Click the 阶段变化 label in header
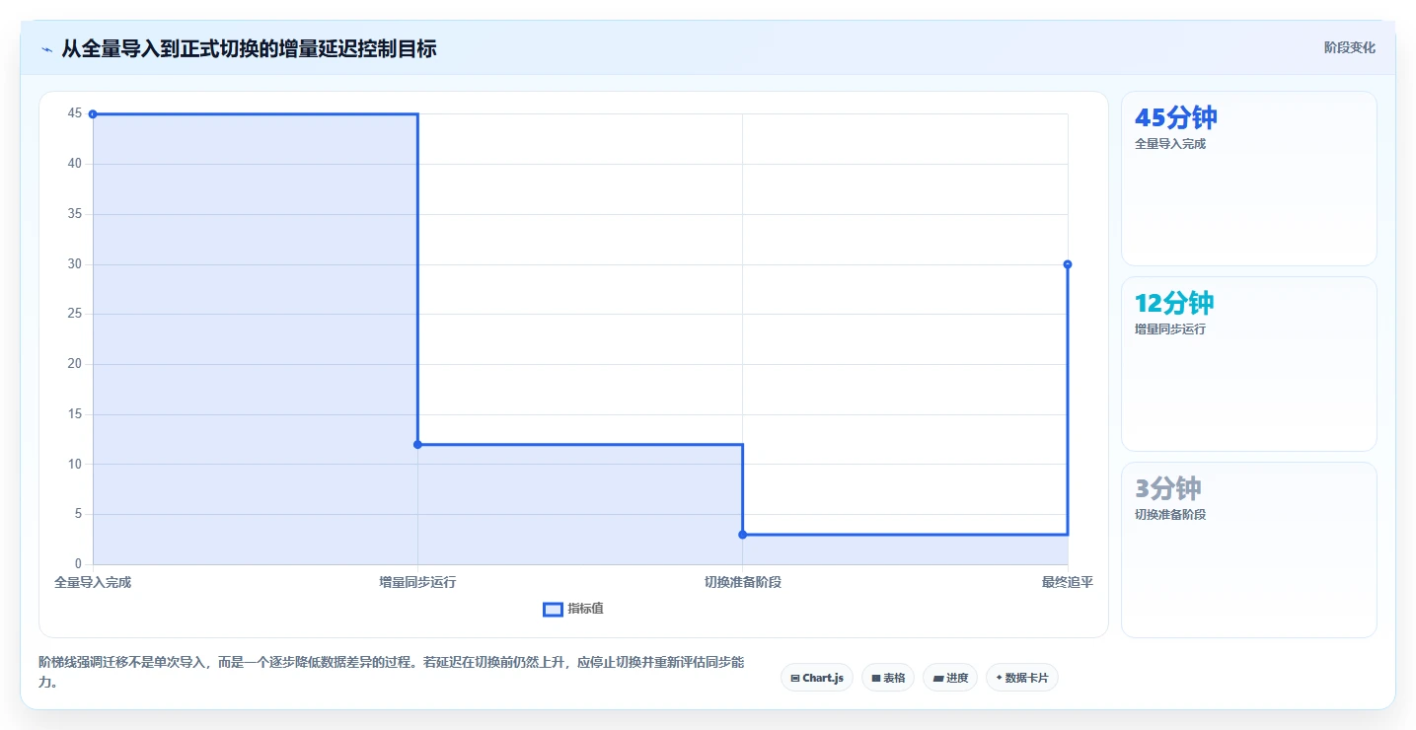 click(1349, 47)
